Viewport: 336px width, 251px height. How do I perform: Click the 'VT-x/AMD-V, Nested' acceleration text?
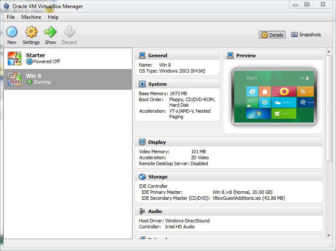(x=190, y=111)
